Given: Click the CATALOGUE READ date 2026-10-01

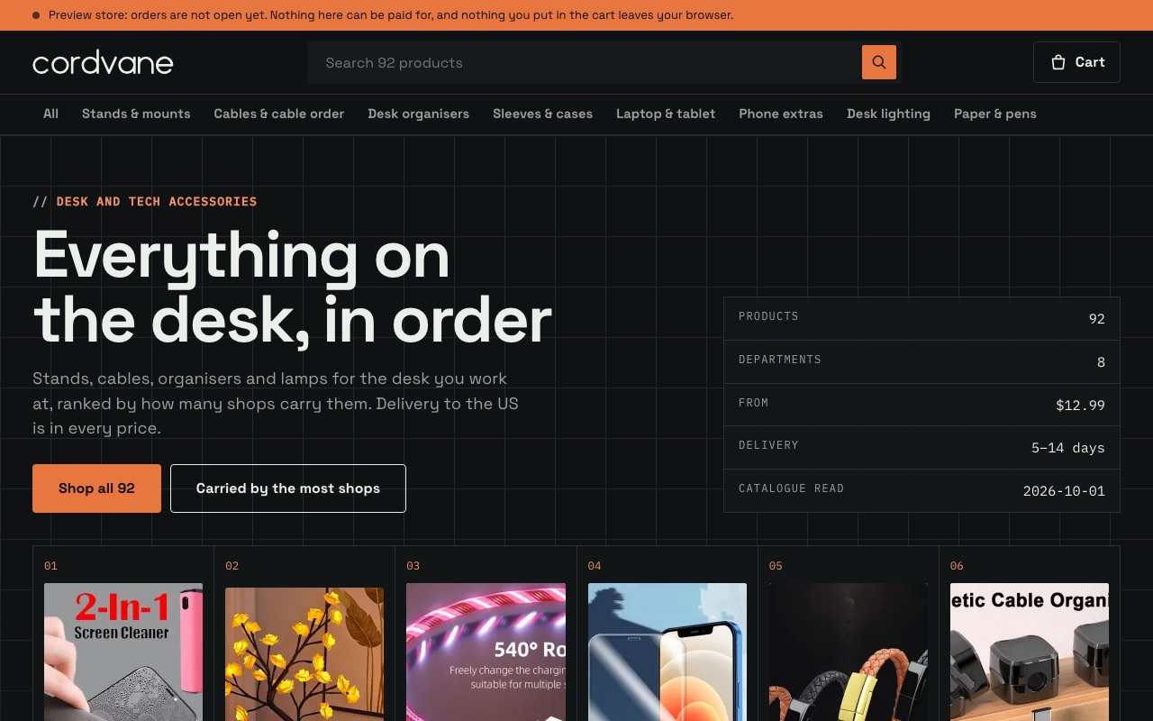Looking at the screenshot, I should [1064, 491].
